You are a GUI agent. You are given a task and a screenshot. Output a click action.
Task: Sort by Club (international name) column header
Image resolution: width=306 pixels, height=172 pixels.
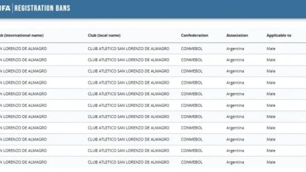[x=22, y=36]
